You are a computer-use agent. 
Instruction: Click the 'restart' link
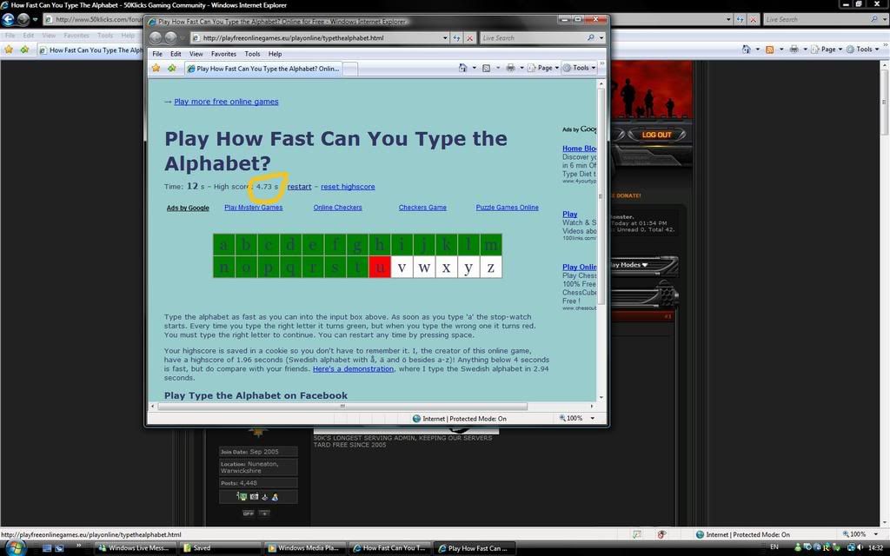point(299,187)
